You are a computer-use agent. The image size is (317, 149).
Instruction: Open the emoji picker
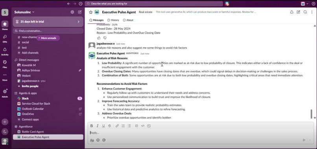coord(98,140)
